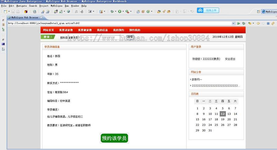Select highlighted date 12 in calendar
Screen dimensions: 277x150
[x=223, y=114]
